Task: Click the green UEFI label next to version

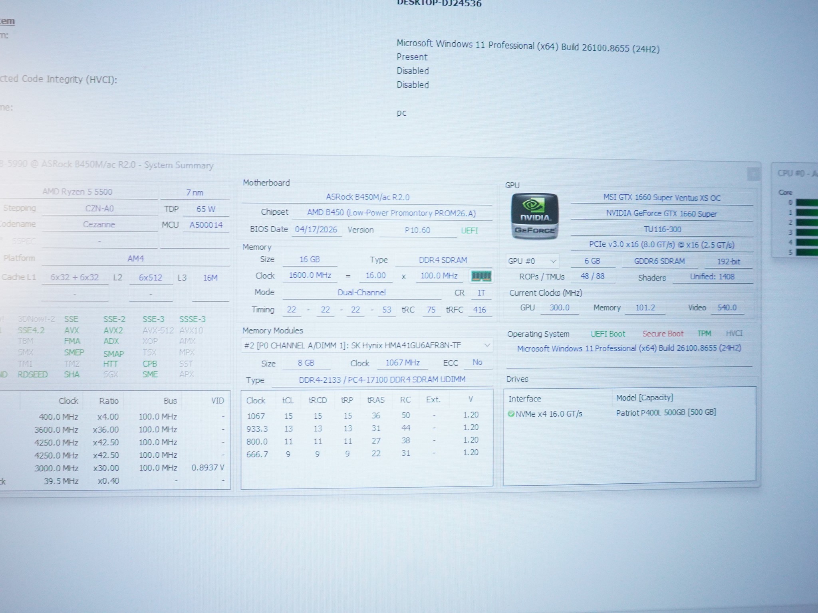Action: [x=469, y=231]
